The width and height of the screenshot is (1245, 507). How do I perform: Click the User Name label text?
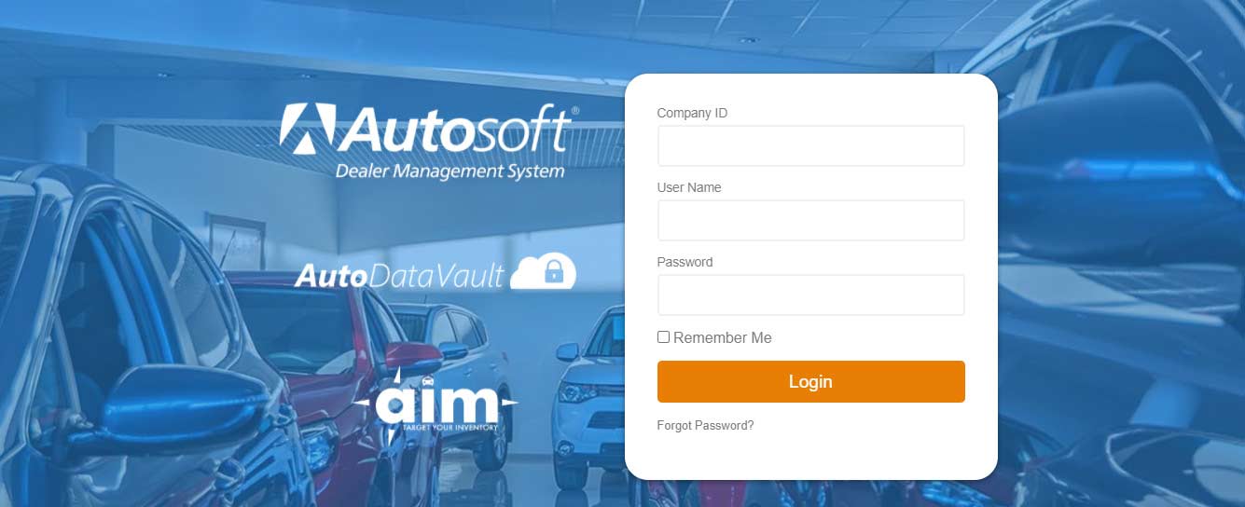[689, 187]
